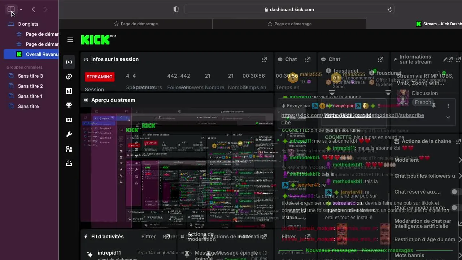Screen dimensions: 462x260
Task: Switch to the second 'Page de démarrage' tab
Action: [x=289, y=24]
